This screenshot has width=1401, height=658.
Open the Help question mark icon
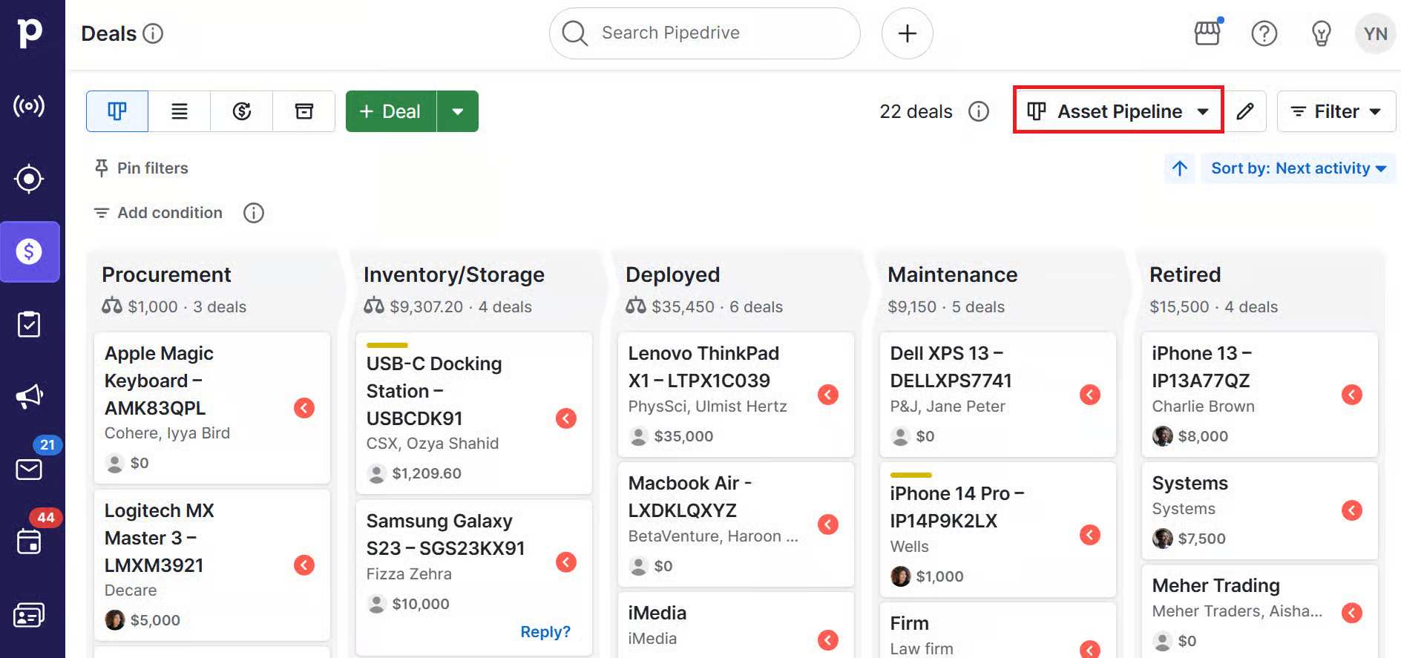(1264, 33)
